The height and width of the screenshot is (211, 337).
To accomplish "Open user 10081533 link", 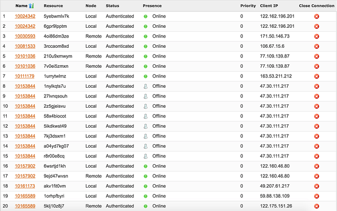I will [25, 46].
